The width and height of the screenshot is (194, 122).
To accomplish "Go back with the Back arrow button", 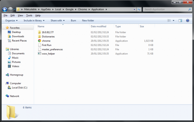I will tap(5, 9).
